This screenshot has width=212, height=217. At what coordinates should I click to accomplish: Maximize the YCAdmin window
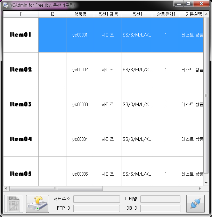click(188, 3)
